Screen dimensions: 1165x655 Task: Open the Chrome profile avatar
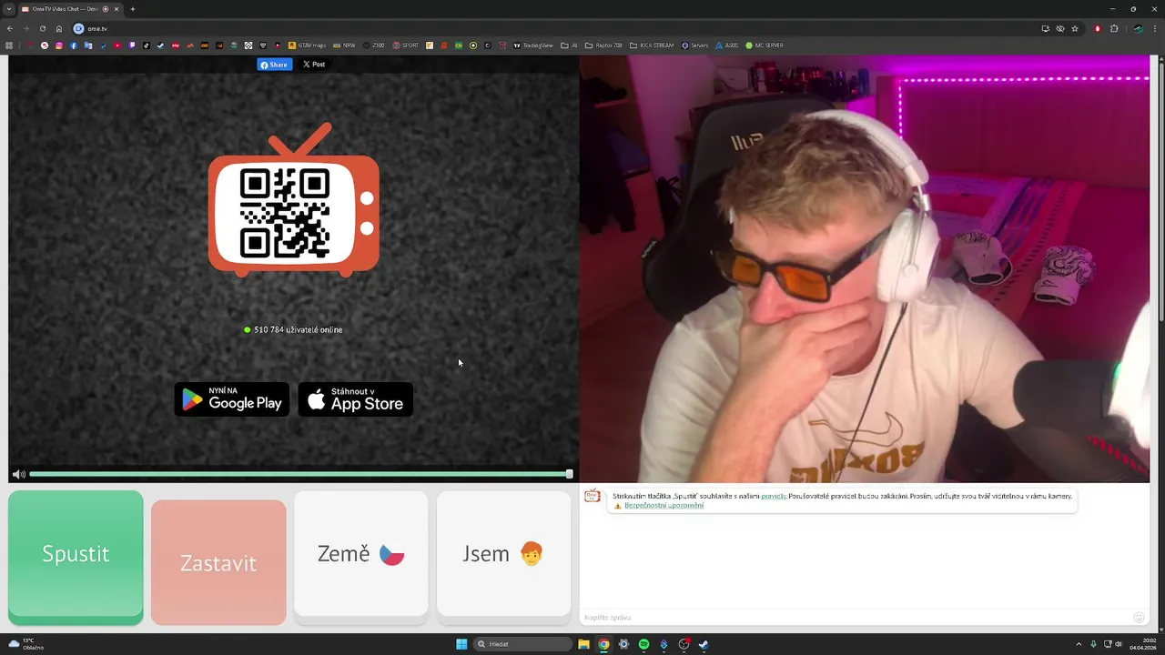coord(1138,28)
